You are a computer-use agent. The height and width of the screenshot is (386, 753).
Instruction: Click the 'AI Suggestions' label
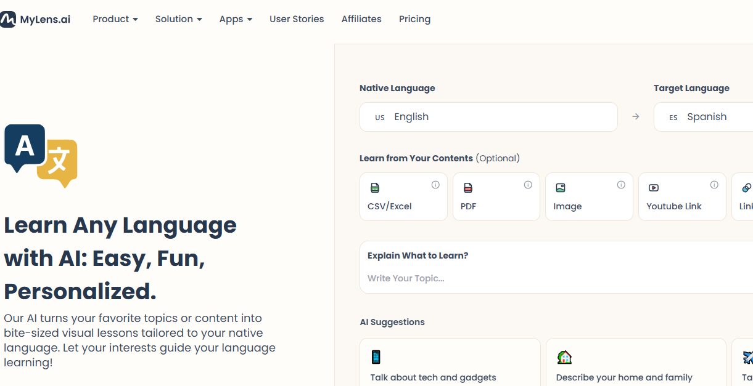tap(392, 322)
